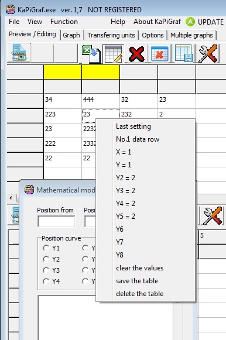
Task: Click the green UPDATE circle icon
Action: pyautogui.click(x=190, y=22)
